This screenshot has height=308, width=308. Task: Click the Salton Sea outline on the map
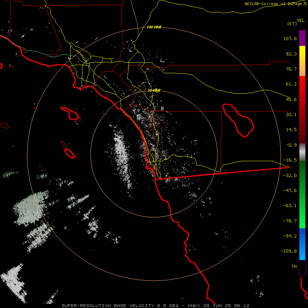click(238, 120)
